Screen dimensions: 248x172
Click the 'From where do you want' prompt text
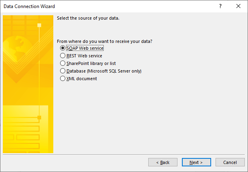pyautogui.click(x=105, y=41)
